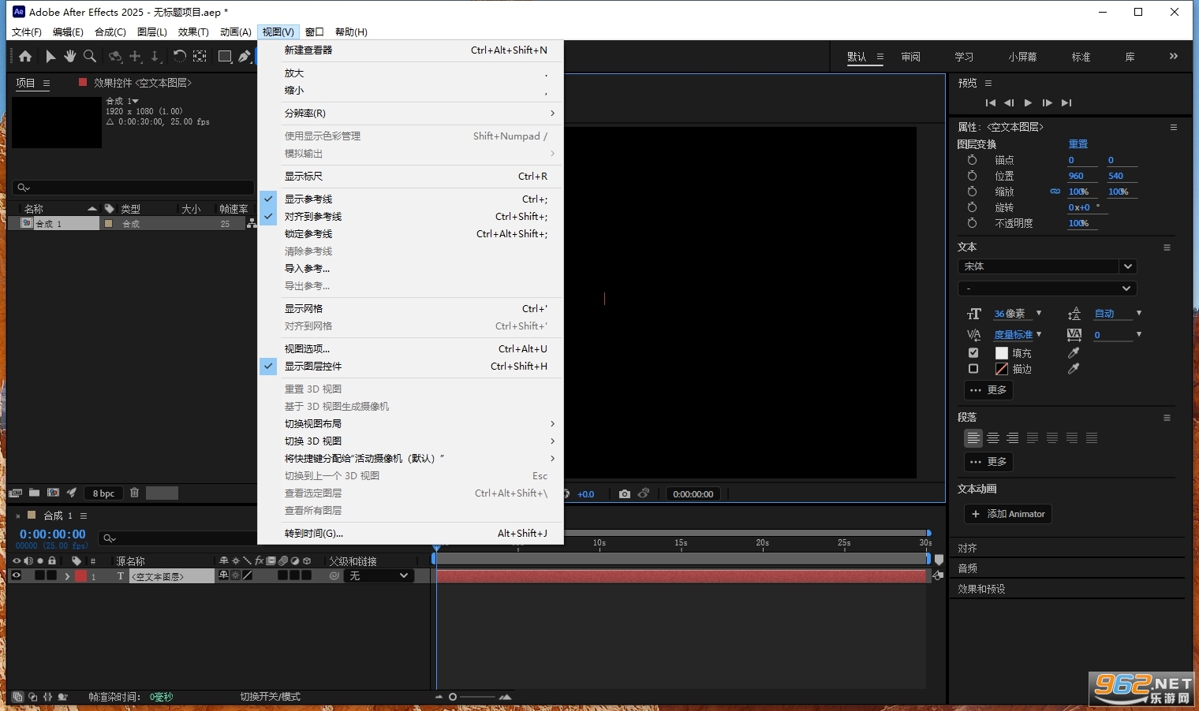The width and height of the screenshot is (1199, 711).
Task: Toggle eye visibility of 空文本图层 layer
Action: pyautogui.click(x=16, y=576)
